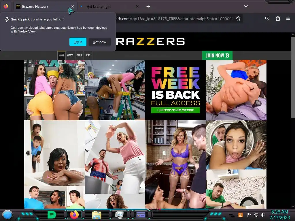Open the green notes app on taskbar

click(x=52, y=215)
